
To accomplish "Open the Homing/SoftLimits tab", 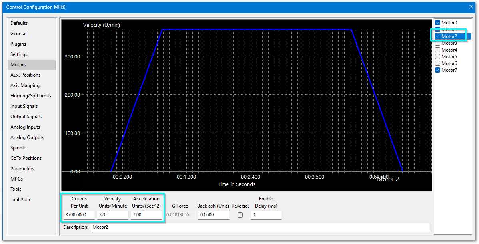I will (31, 96).
